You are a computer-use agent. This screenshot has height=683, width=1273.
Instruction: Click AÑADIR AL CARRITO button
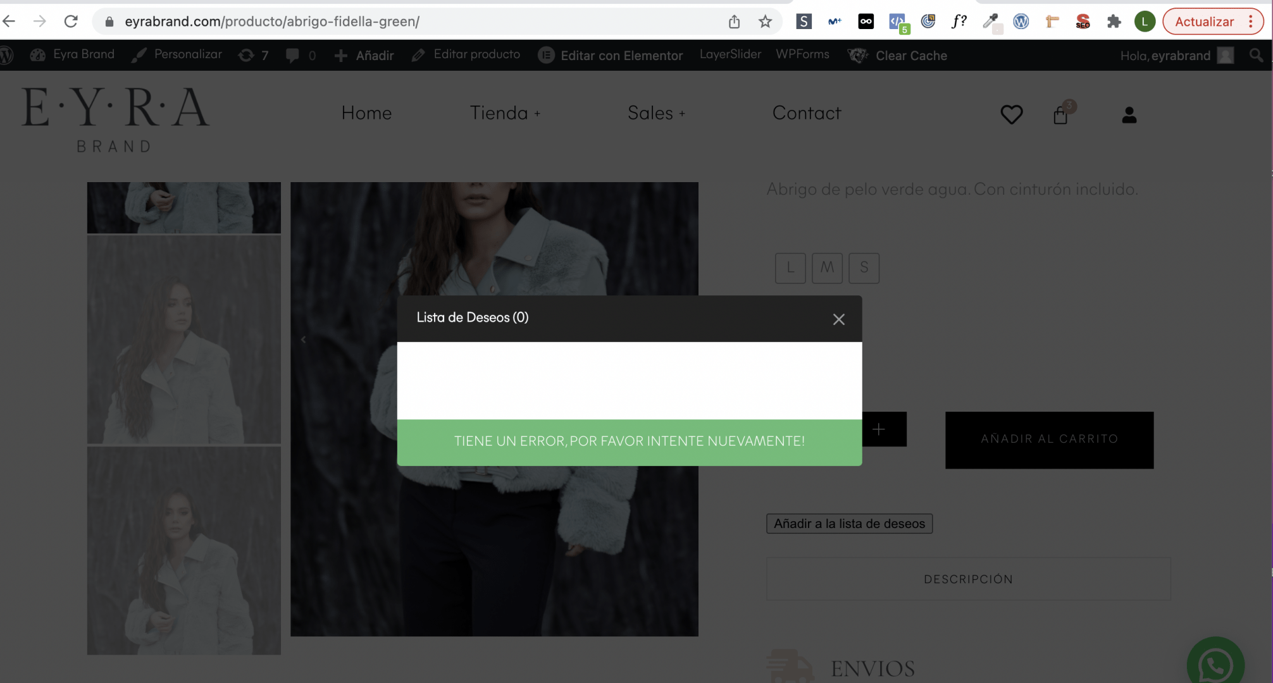pos(1049,440)
